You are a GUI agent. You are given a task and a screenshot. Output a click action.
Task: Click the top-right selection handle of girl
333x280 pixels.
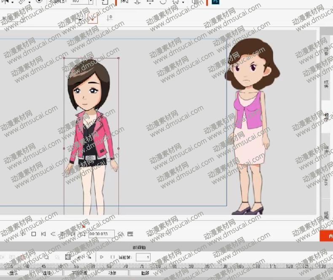click(118, 58)
